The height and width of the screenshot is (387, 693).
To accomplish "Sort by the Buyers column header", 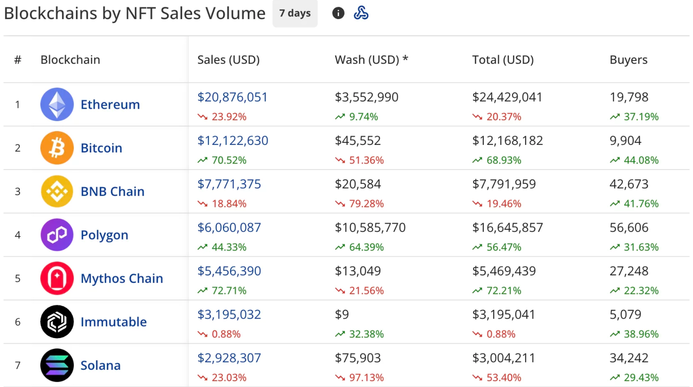I will [x=628, y=60].
